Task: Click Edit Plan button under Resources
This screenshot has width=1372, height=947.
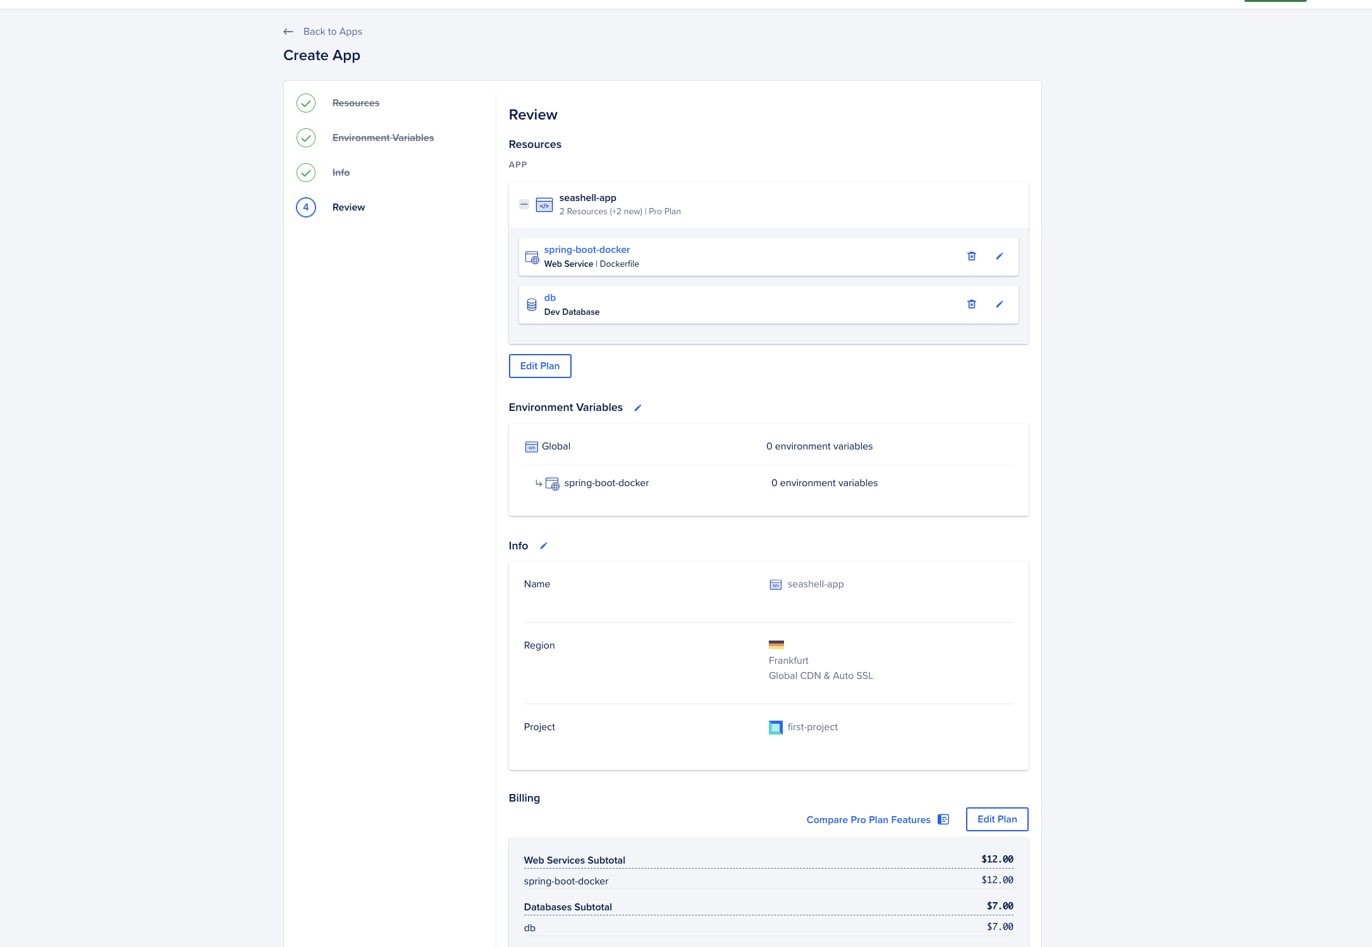Action: point(540,366)
